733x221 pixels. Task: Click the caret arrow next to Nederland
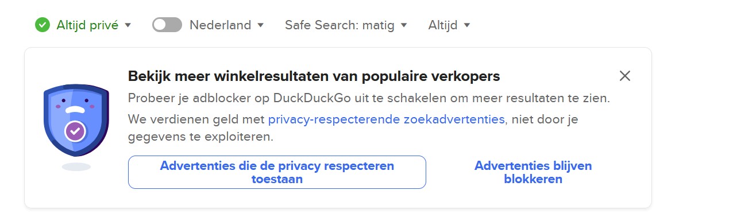click(x=260, y=25)
